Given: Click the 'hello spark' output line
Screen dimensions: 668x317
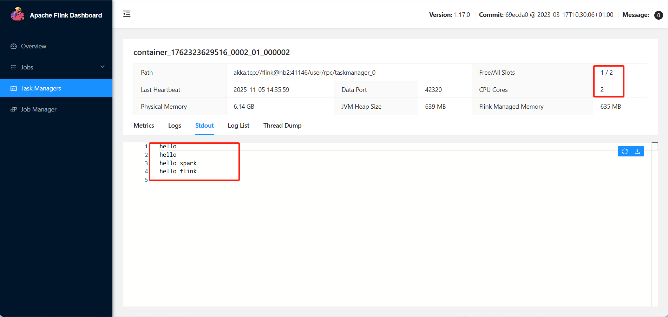Looking at the screenshot, I should (x=178, y=163).
